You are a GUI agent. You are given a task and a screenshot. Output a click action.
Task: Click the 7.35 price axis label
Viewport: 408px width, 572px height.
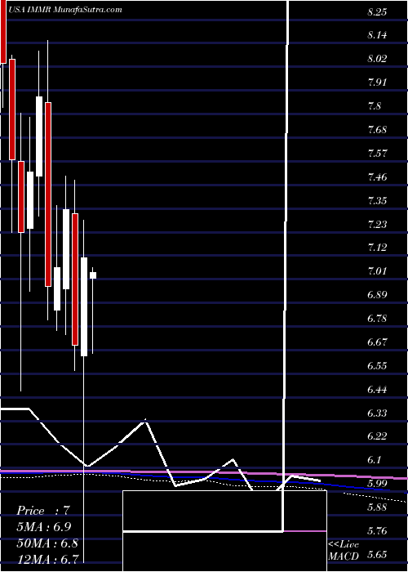(x=377, y=201)
